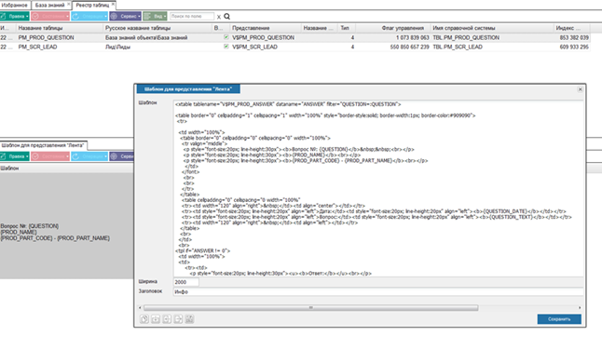Close the Шаблон для представления dialog
This screenshot has height=337, width=602.
click(581, 89)
